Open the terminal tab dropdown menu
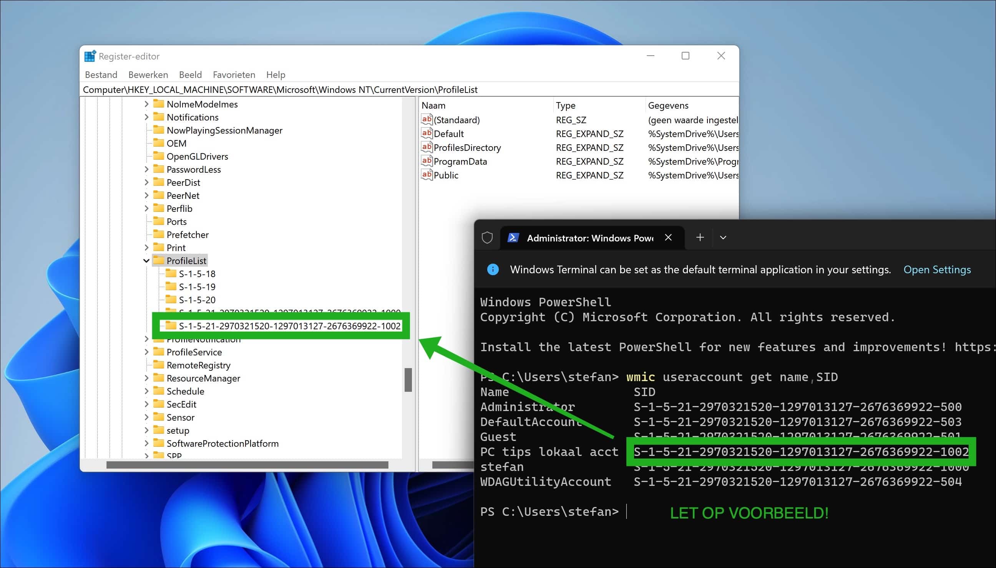The height and width of the screenshot is (568, 996). click(722, 237)
